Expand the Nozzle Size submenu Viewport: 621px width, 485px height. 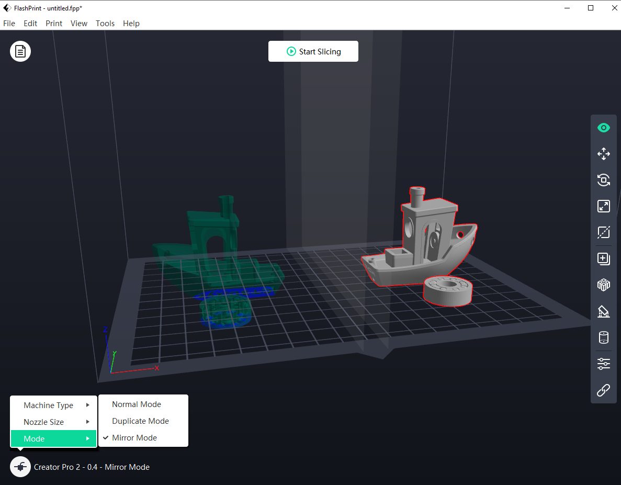(x=53, y=422)
